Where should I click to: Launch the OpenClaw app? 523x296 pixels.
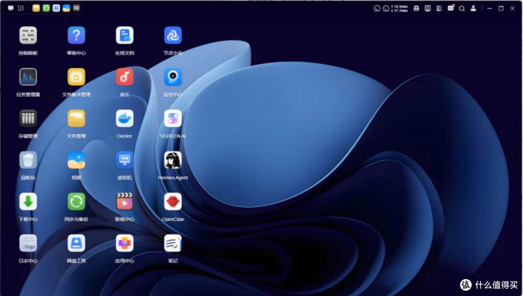(173, 202)
